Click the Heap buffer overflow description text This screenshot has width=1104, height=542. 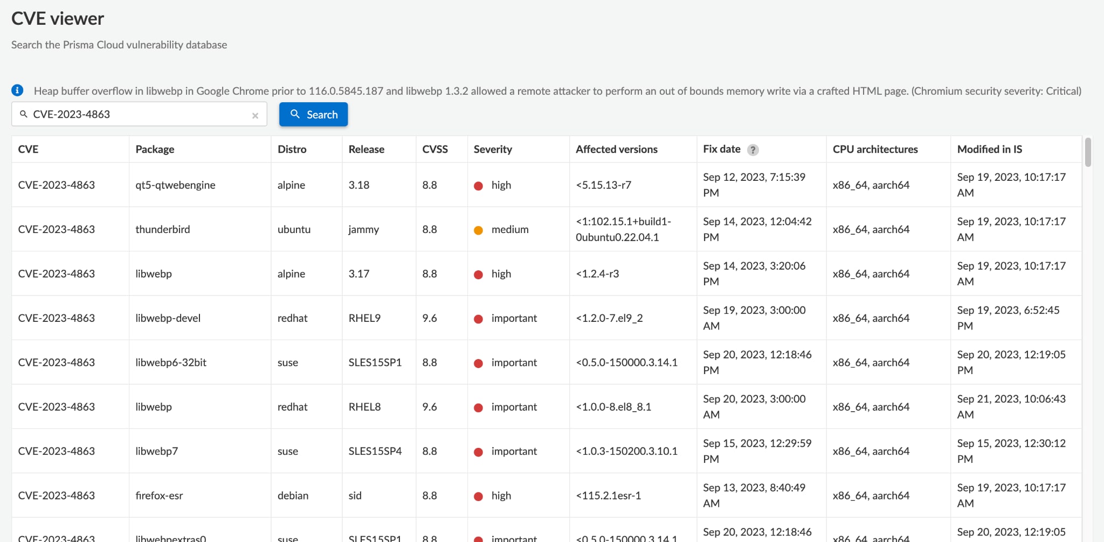557,91
